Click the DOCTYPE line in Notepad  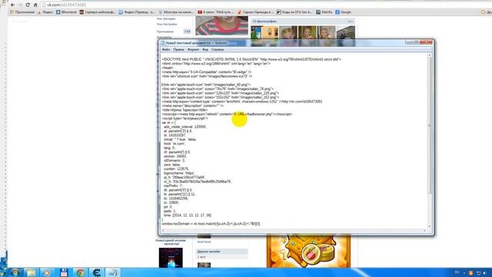(251, 59)
